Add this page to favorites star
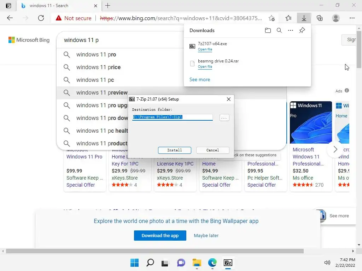Screen dimensions: 362x271 tap(272, 18)
